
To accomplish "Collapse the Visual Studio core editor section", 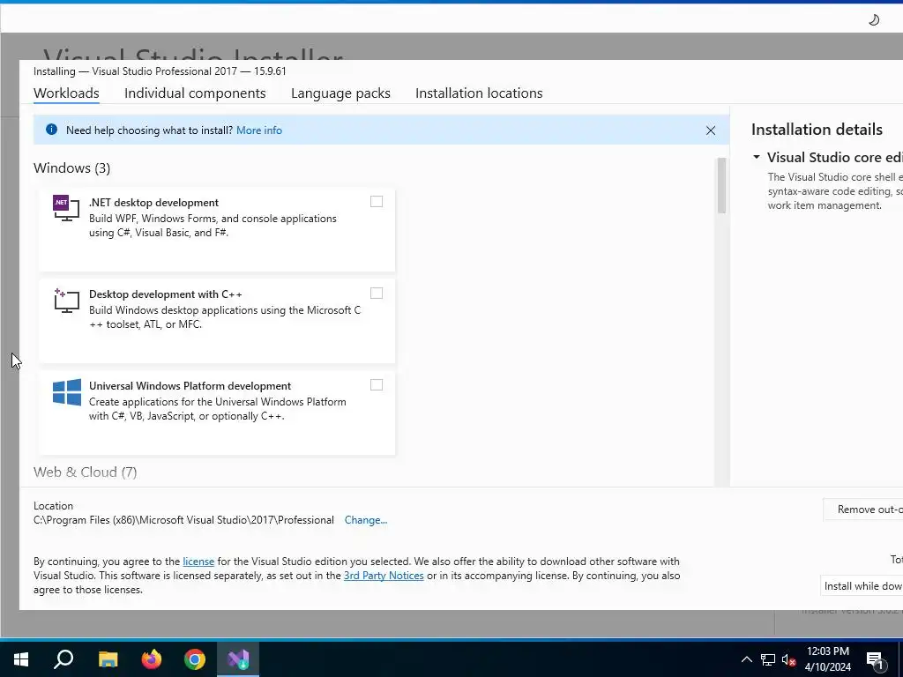I will coord(757,157).
